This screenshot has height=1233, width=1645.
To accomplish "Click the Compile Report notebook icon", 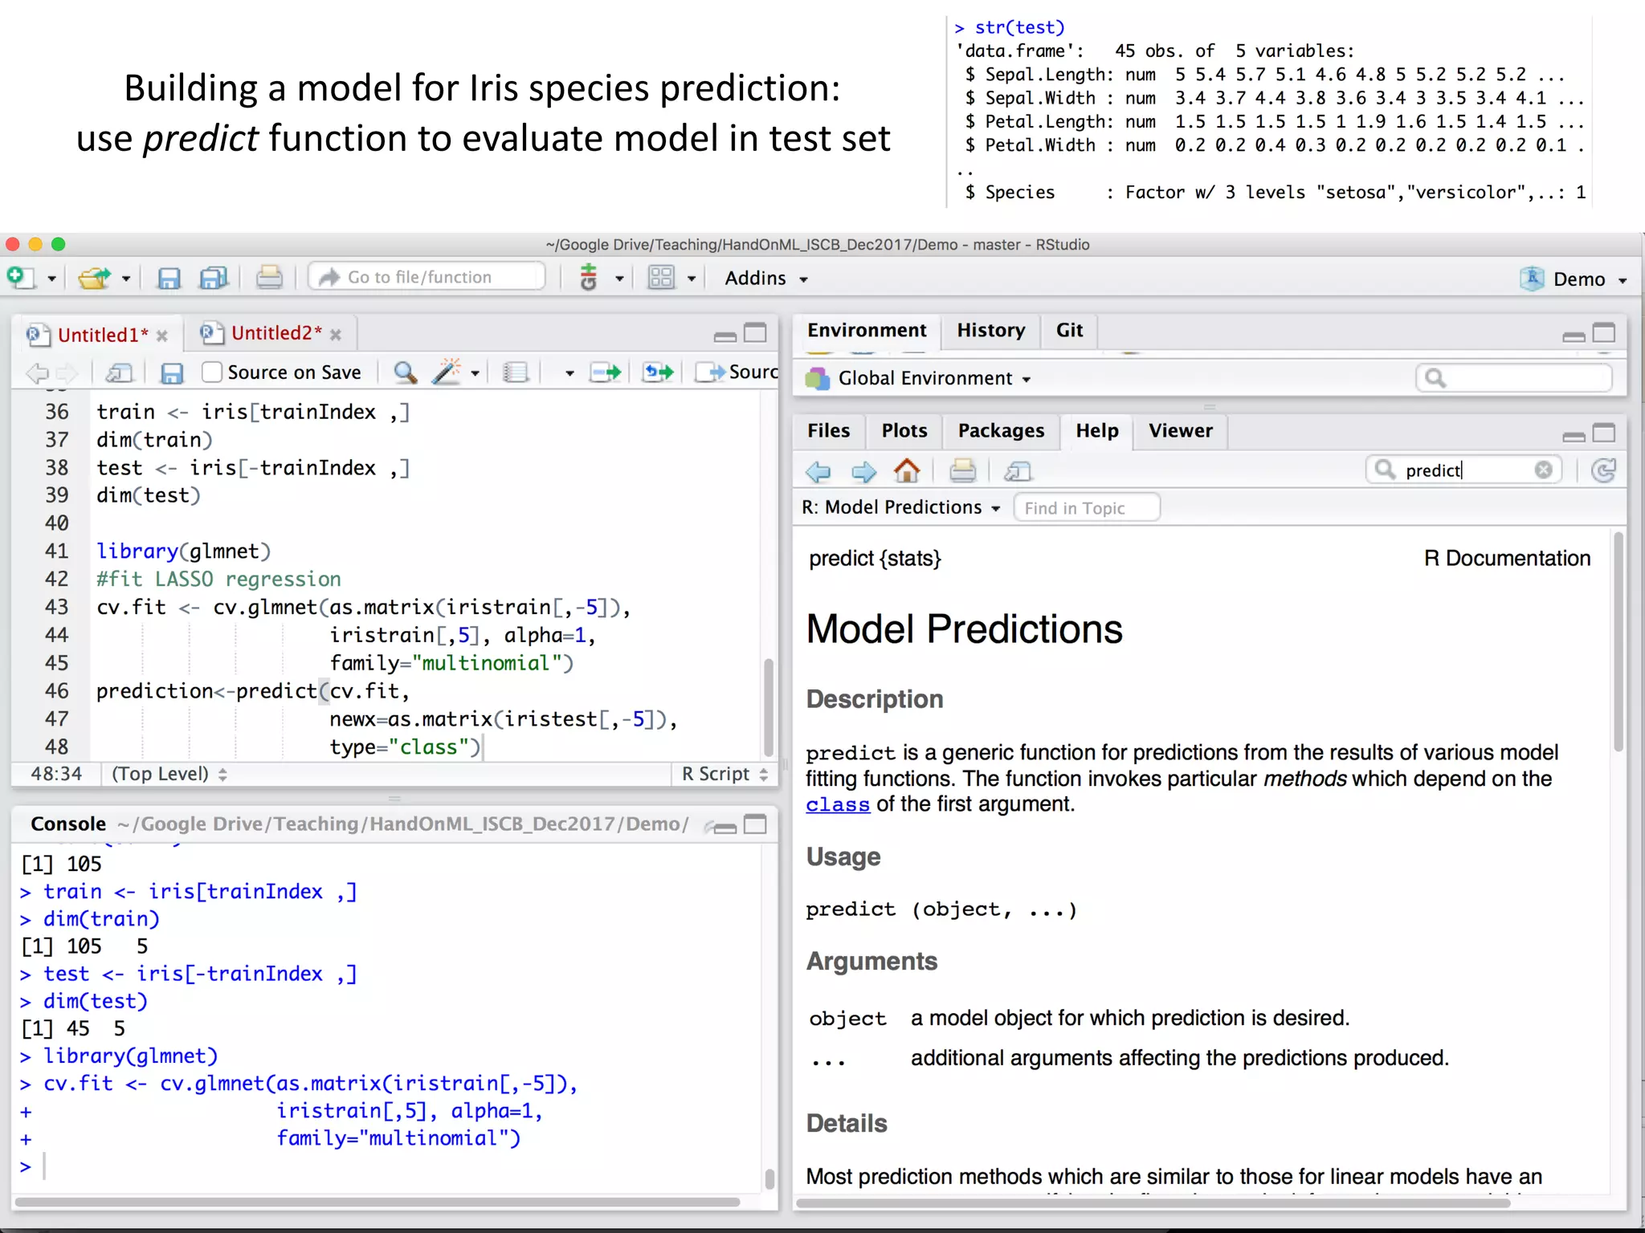I will 516,372.
